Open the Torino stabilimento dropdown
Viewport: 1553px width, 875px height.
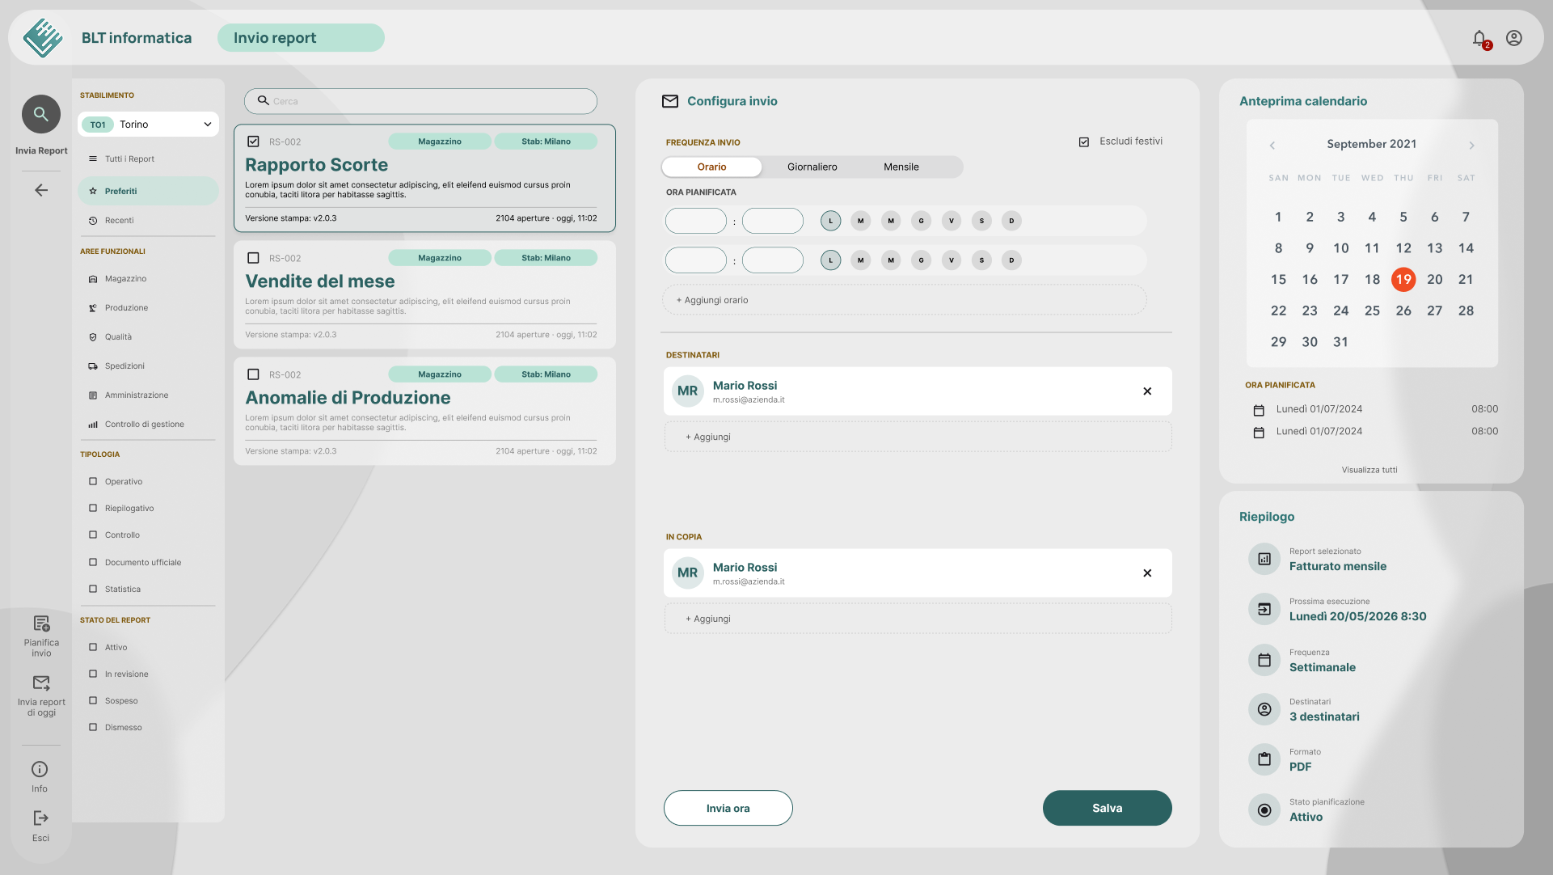click(149, 125)
